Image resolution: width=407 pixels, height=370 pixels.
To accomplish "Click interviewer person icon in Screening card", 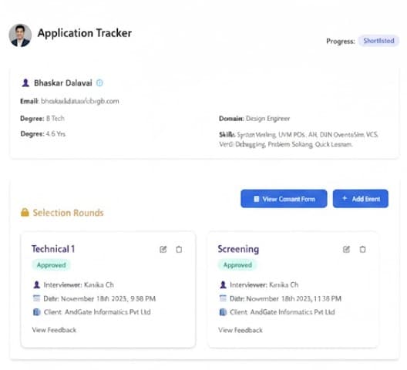I will click(x=223, y=285).
